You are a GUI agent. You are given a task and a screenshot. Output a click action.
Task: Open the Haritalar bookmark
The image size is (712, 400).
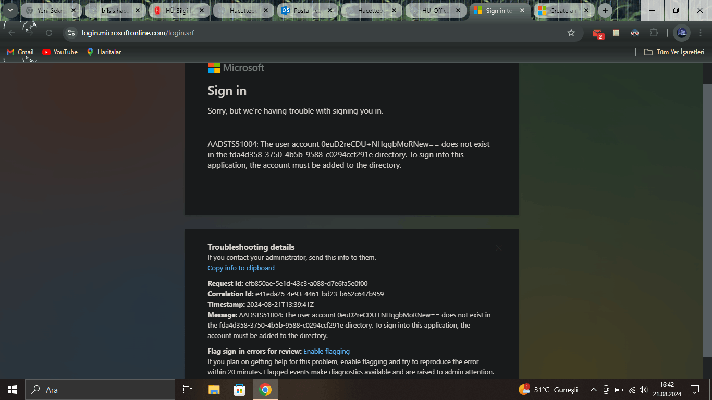click(104, 52)
